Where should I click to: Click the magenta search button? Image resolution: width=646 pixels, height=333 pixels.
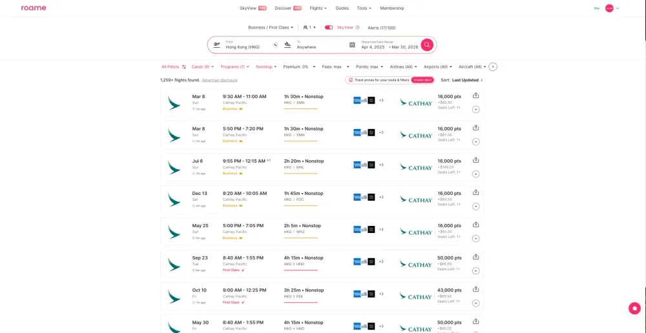427,45
